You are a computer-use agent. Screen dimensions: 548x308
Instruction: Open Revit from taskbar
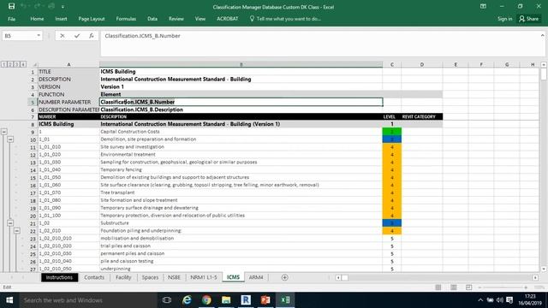[x=246, y=300]
